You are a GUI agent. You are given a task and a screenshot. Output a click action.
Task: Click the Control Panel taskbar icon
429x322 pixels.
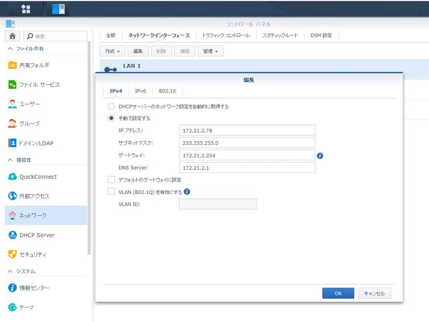tap(59, 9)
